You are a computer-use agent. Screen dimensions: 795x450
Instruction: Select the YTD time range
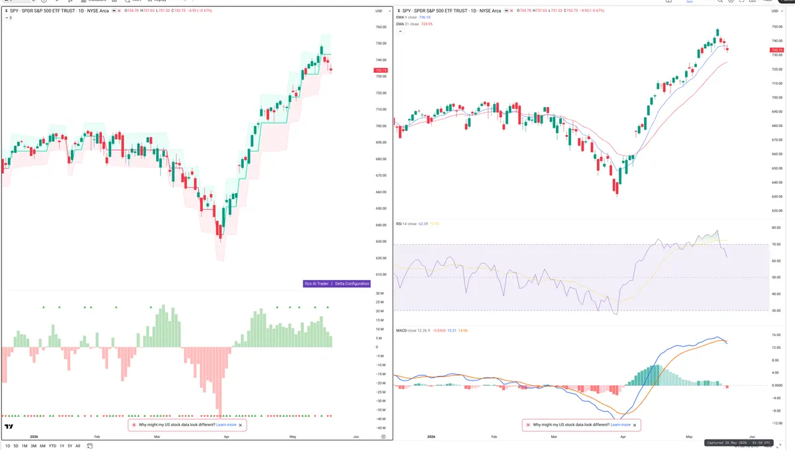[x=52, y=446]
